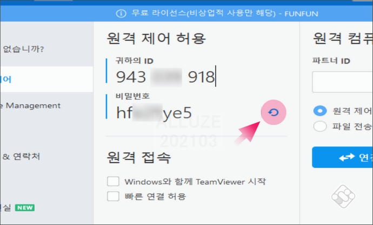Select the 파일 전송 radio button
373x225 pixels.
pos(320,126)
